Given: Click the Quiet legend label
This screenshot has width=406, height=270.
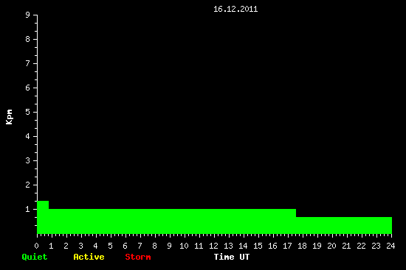Looking at the screenshot, I should [x=35, y=257].
